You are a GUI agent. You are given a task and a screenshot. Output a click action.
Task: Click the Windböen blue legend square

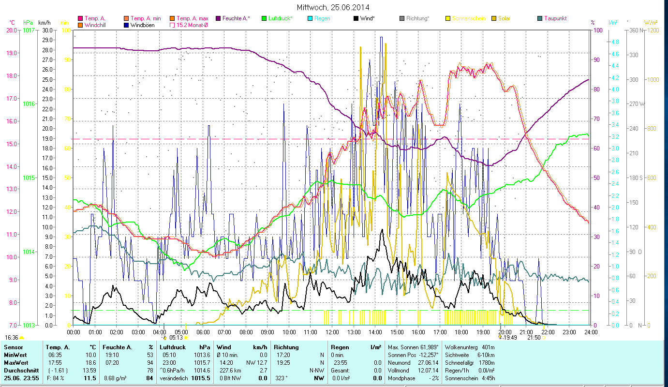[x=126, y=25]
